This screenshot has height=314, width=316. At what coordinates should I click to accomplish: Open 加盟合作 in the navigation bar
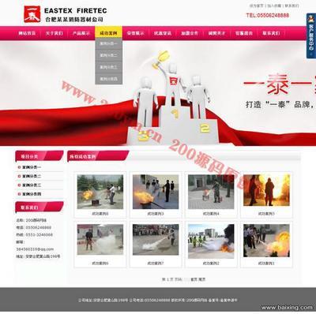tap(190, 33)
